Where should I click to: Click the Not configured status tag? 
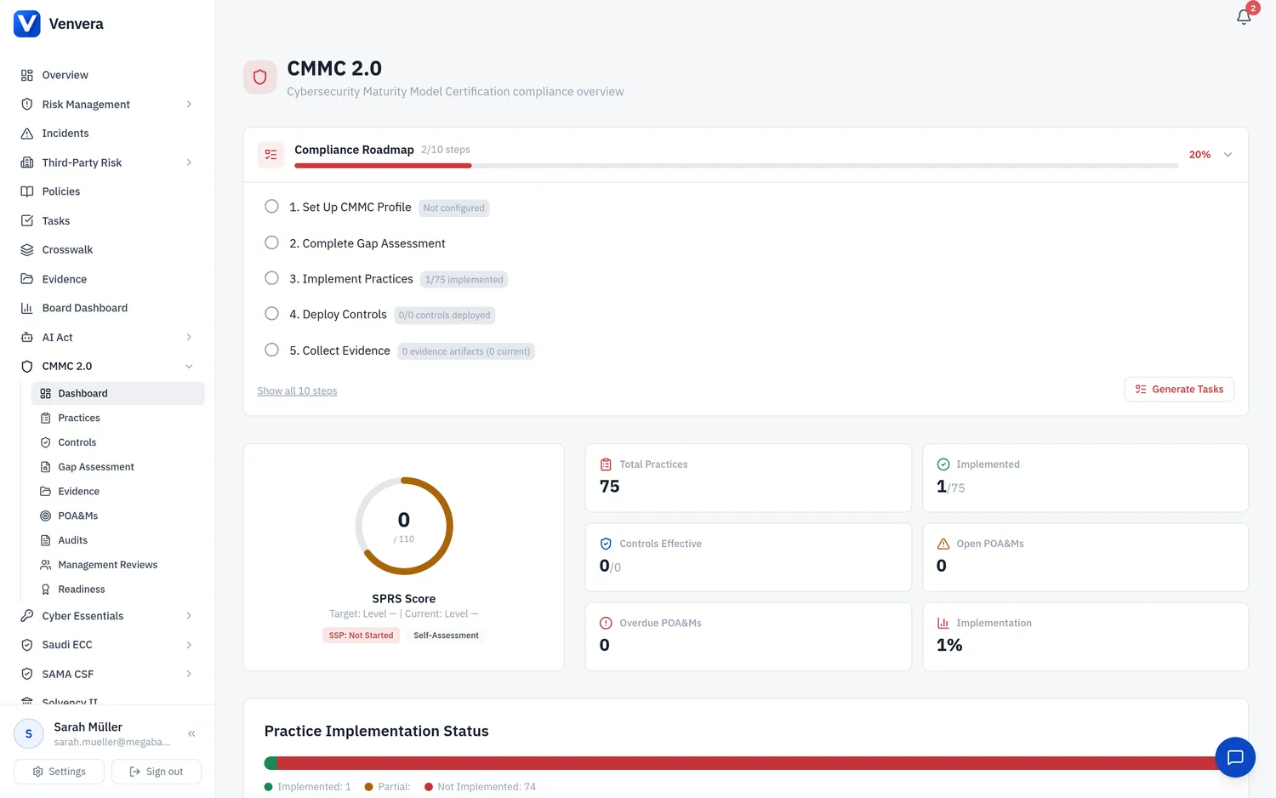click(x=453, y=208)
